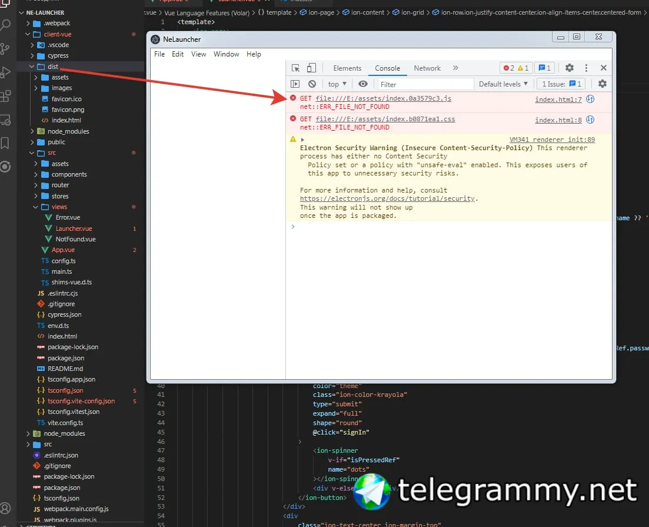Switch to the Console tab
The height and width of the screenshot is (527, 649).
(x=387, y=68)
